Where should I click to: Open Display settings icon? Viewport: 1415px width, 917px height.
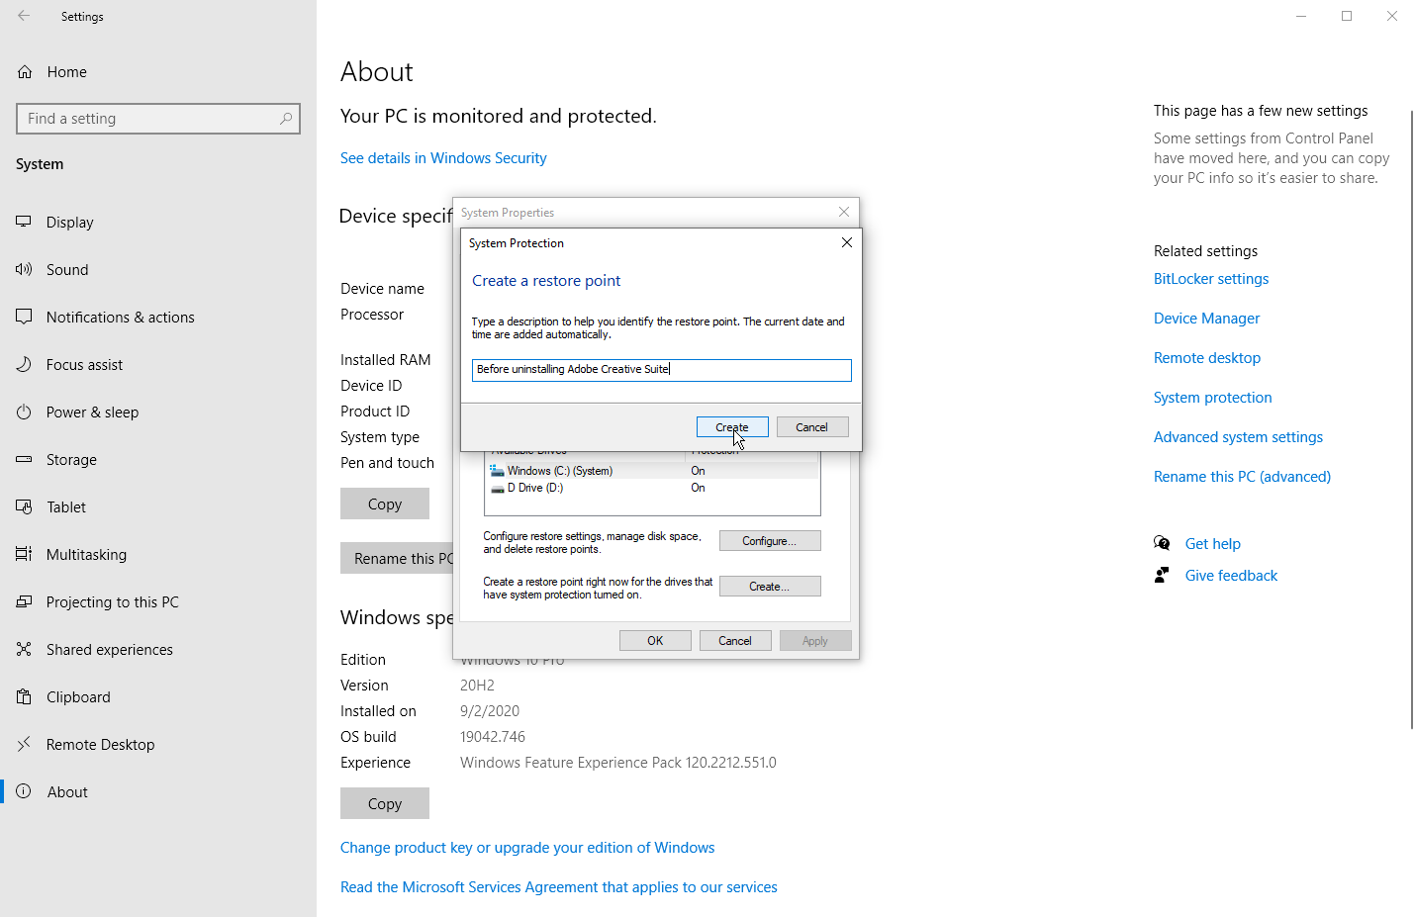[24, 223]
